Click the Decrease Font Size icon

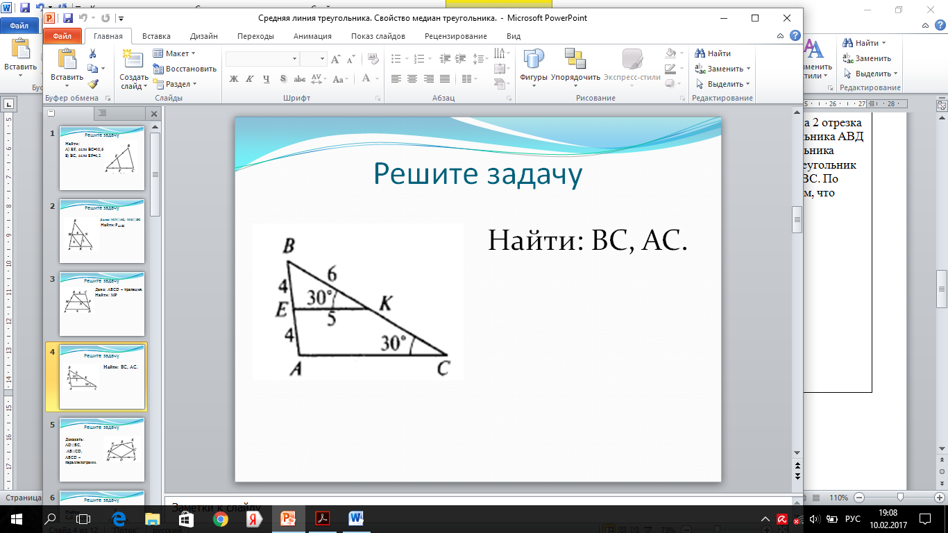(x=351, y=59)
